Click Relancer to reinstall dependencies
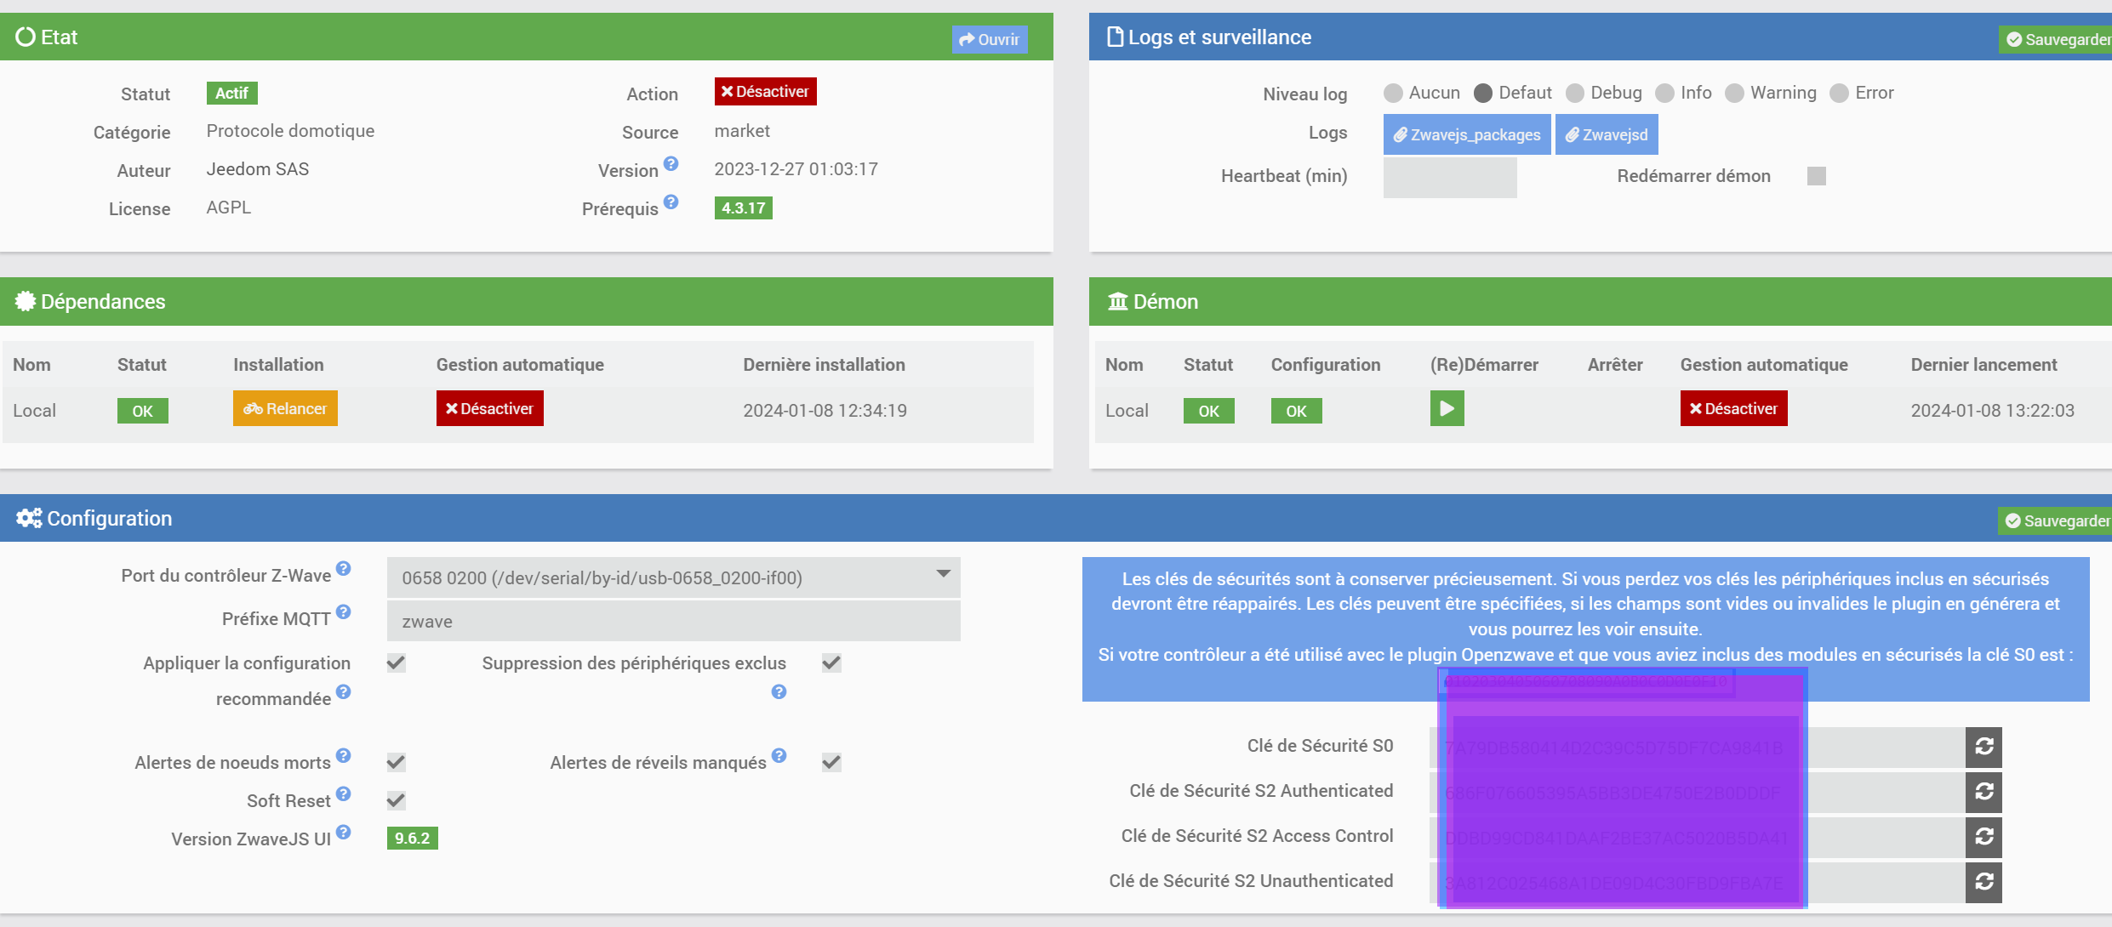 point(285,409)
